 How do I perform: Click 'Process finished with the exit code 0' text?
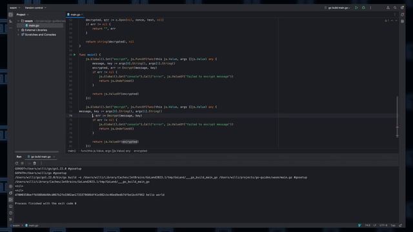coord(46,204)
